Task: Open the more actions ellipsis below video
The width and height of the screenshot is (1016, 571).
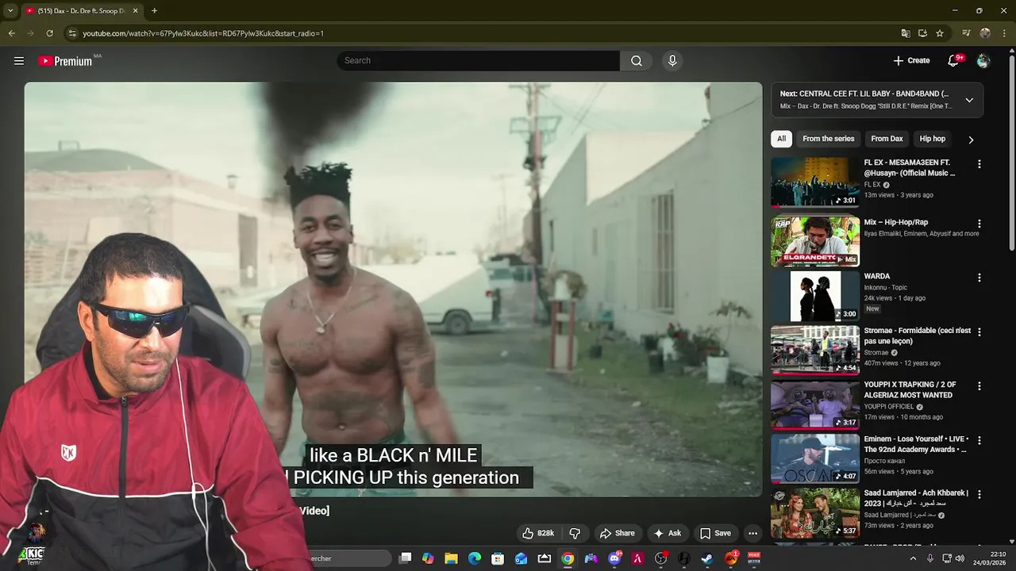Action: pyautogui.click(x=752, y=533)
